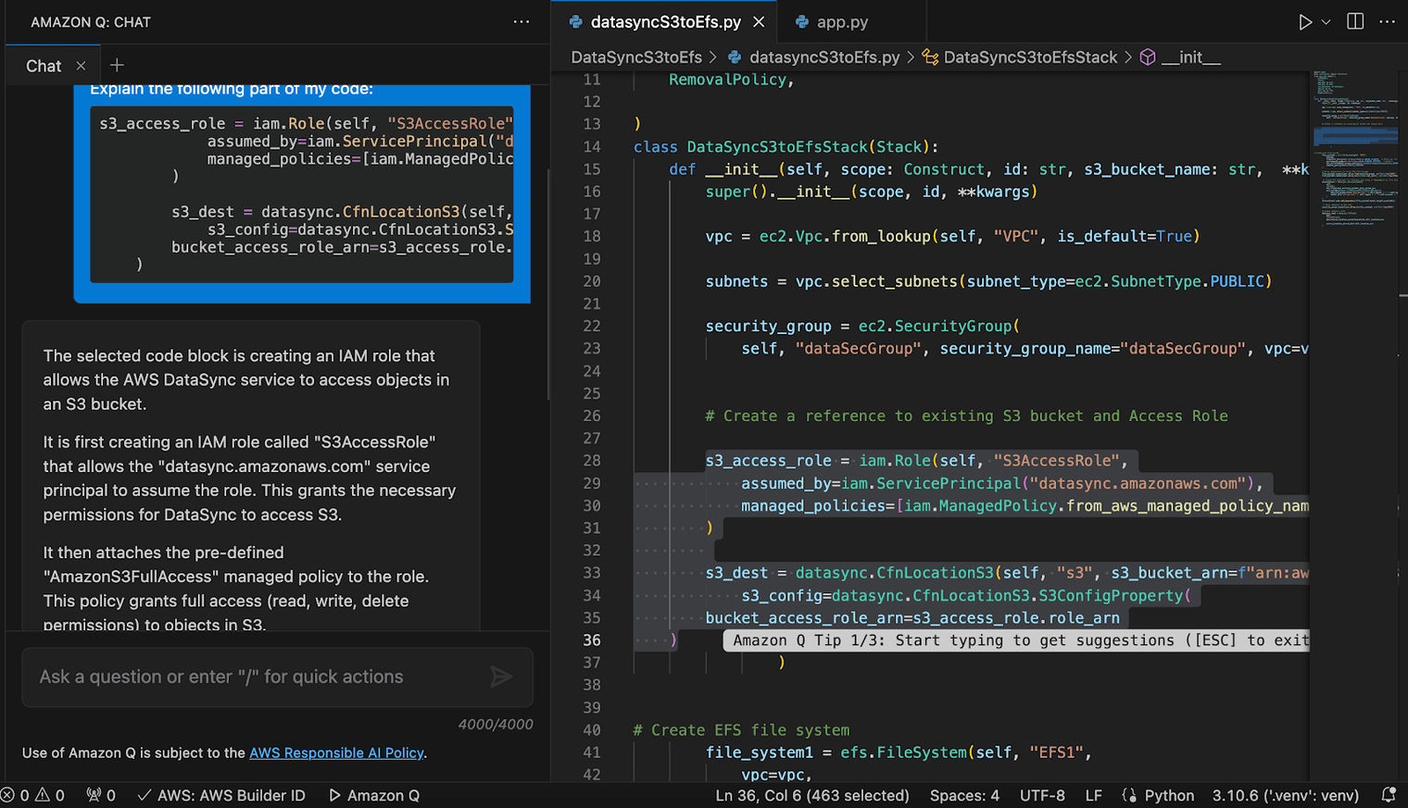Select Python interpreter 3.10.6 venv
Image resolution: width=1408 pixels, height=808 pixels.
(x=1285, y=795)
